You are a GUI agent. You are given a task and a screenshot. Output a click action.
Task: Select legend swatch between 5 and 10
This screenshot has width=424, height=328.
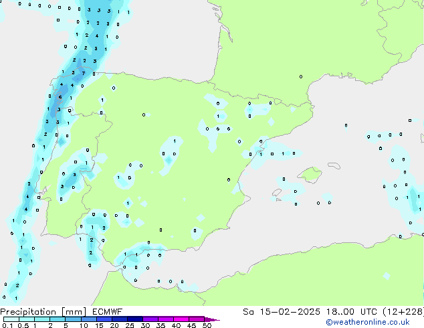(x=74, y=319)
